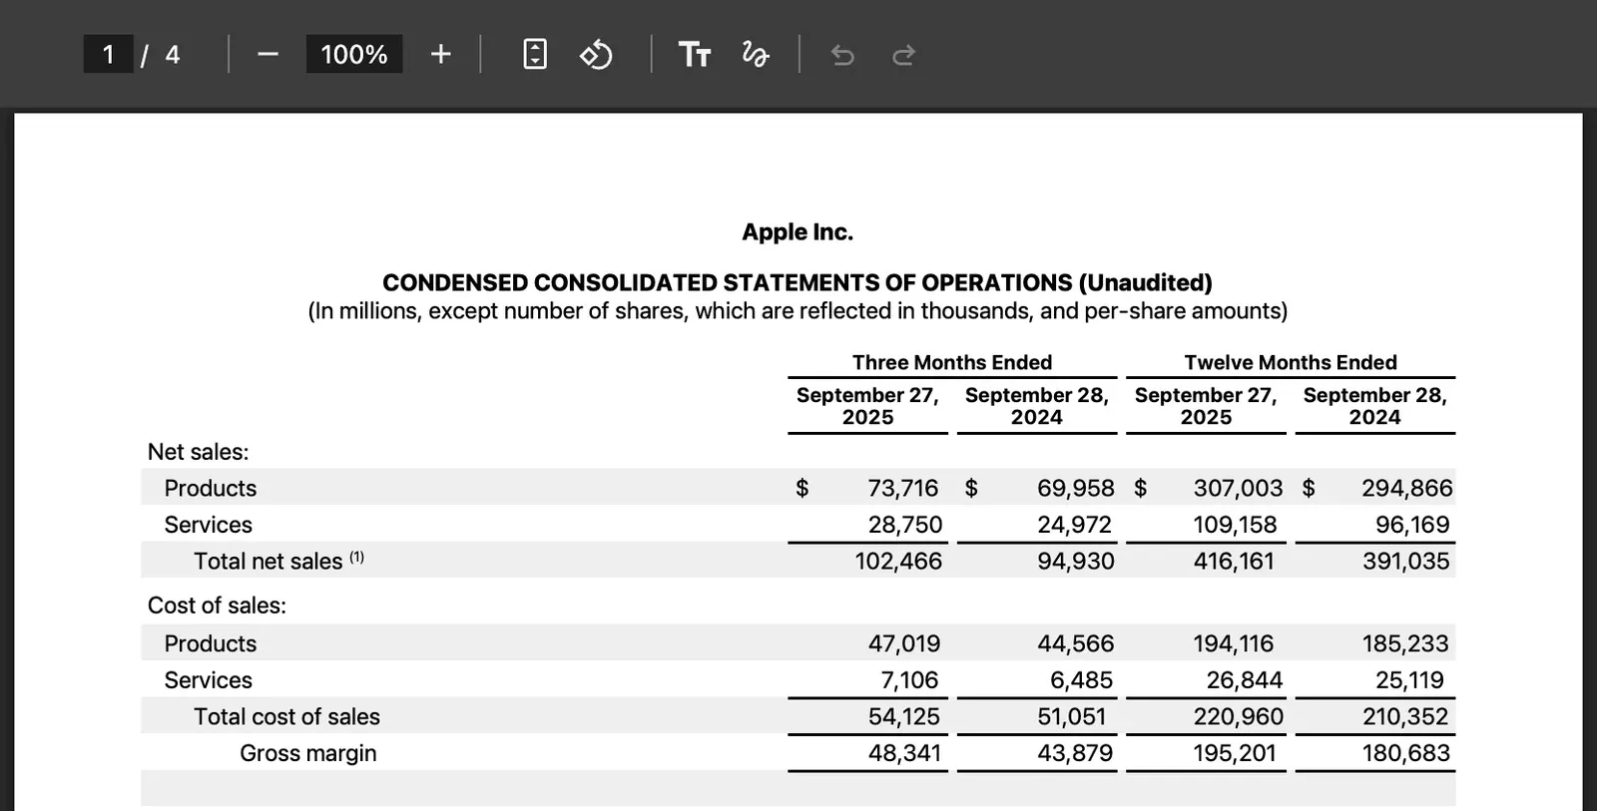Rotate the document with the rotate icon
The height and width of the screenshot is (811, 1597).
click(596, 54)
